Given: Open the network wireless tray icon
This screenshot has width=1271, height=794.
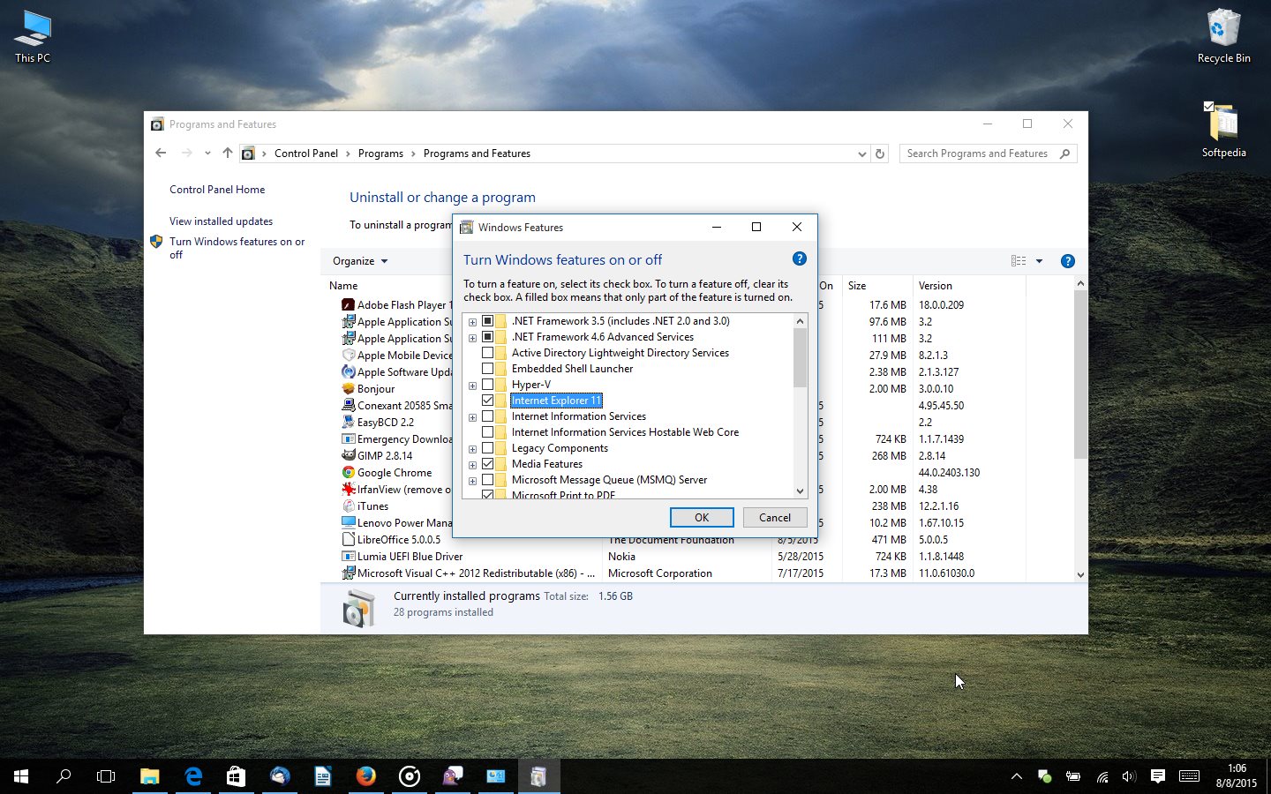Looking at the screenshot, I should point(1102,776).
